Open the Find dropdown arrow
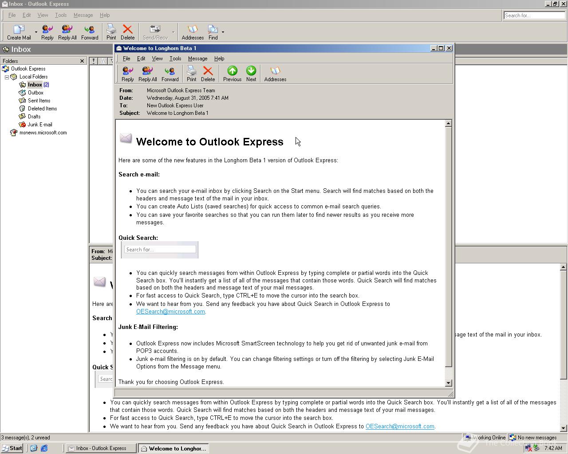This screenshot has height=454, width=568. (x=223, y=32)
